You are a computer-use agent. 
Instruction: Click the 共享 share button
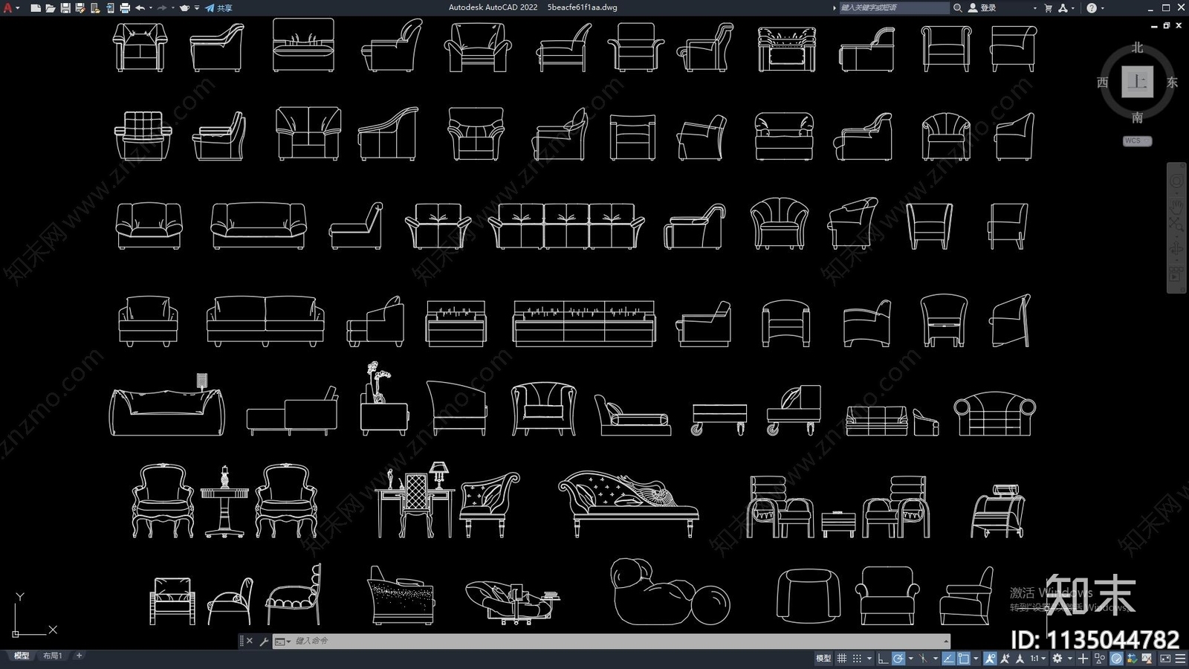pos(219,8)
